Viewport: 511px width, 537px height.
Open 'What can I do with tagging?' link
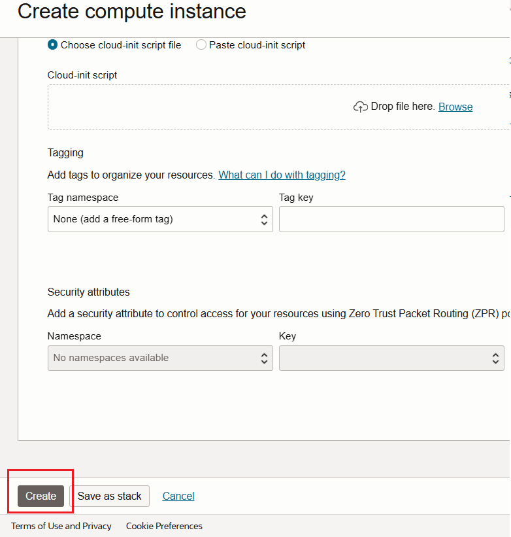click(282, 175)
